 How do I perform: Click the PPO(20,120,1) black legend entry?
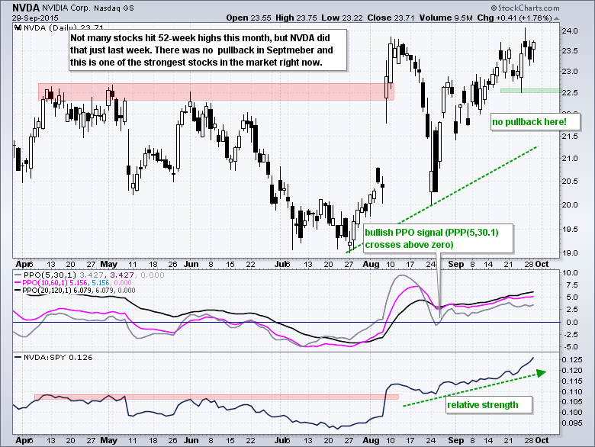tap(75, 291)
